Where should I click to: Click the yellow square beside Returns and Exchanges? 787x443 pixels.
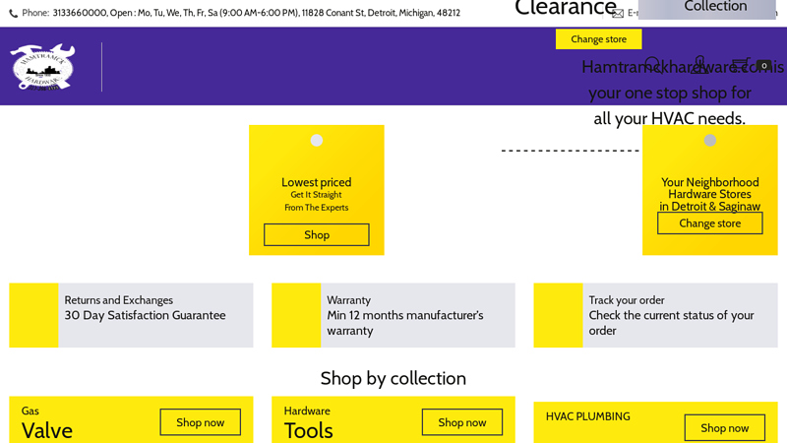(x=33, y=315)
